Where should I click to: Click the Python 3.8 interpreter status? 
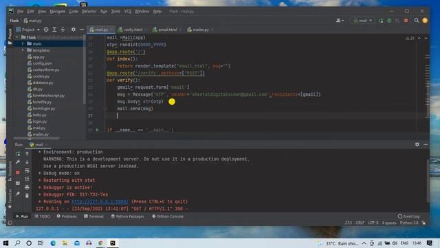click(409, 223)
